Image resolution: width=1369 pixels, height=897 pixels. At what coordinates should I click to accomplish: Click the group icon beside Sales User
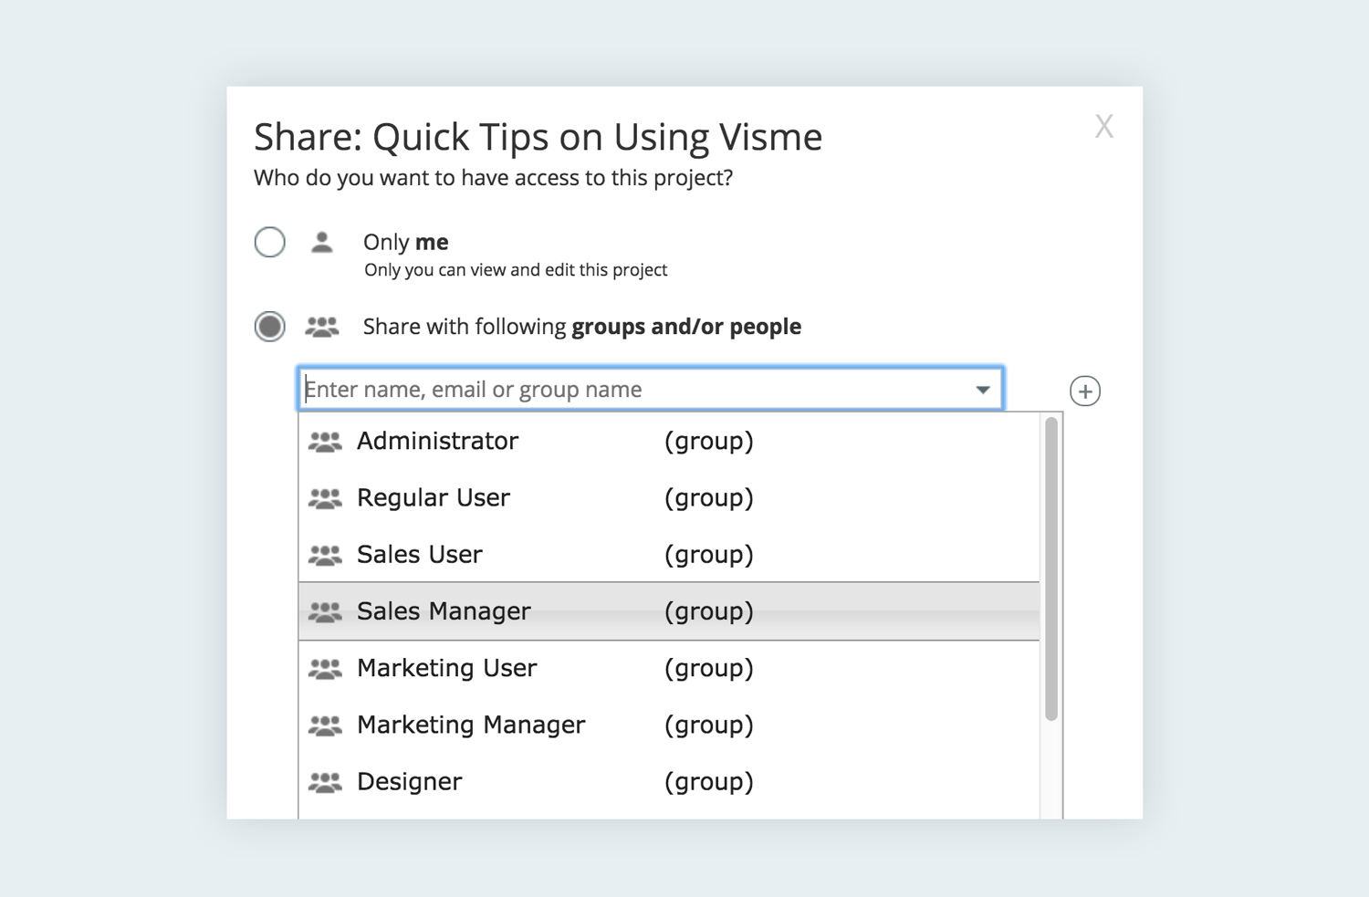pos(325,556)
